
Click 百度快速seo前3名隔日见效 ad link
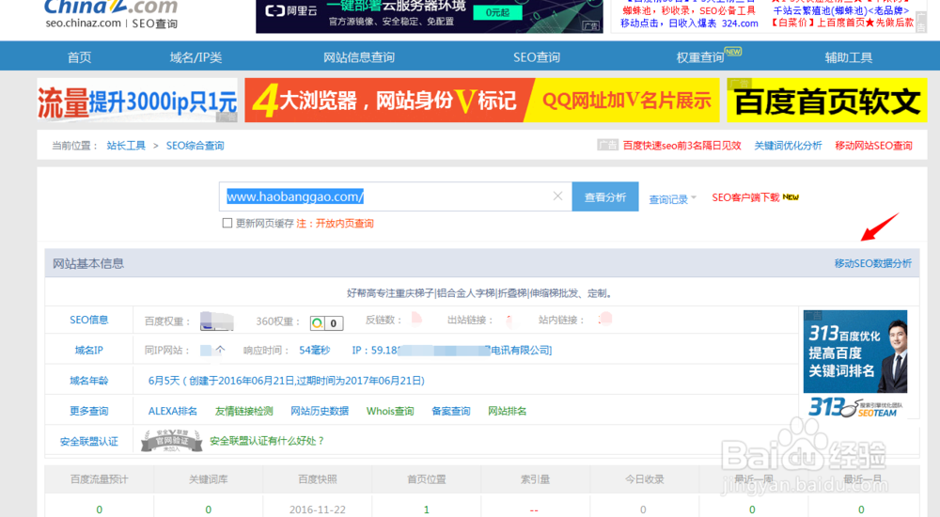coord(682,145)
